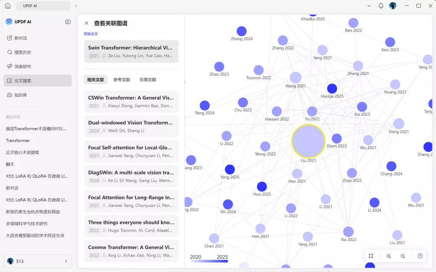Start a 新对话 from sidebar
Screen dimensions: 436x272
pyautogui.click(x=20, y=38)
